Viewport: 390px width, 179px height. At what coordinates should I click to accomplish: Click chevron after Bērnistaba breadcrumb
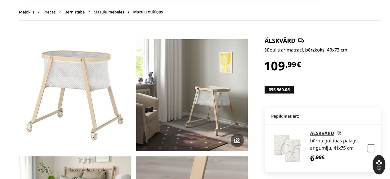89,12
